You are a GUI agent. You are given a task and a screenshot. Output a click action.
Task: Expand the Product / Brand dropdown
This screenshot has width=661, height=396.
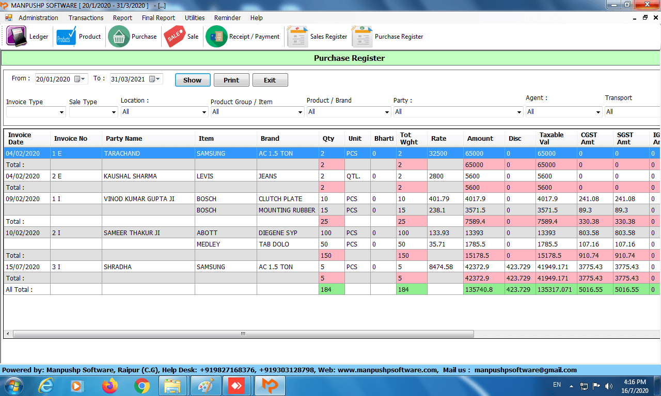(x=387, y=112)
